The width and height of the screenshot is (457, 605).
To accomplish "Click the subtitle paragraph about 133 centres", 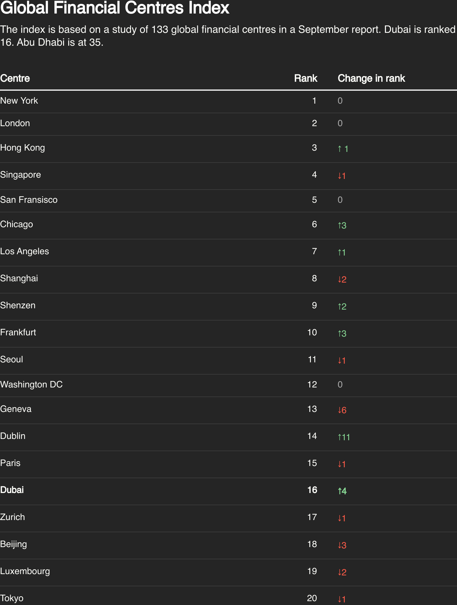I will (228, 36).
